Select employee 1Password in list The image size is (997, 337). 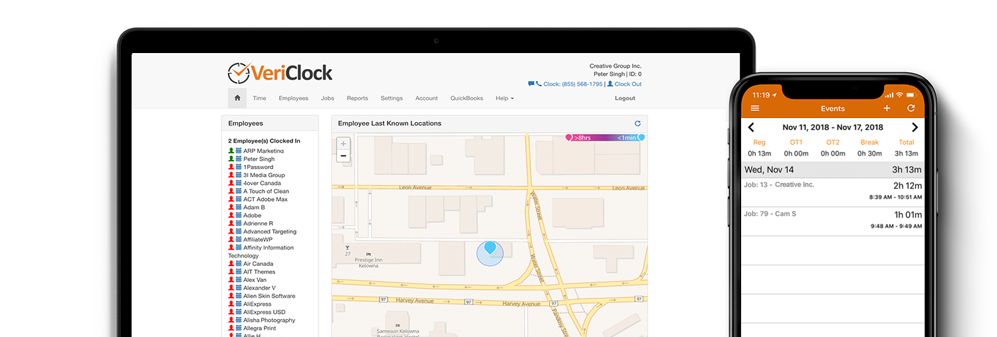click(x=258, y=167)
